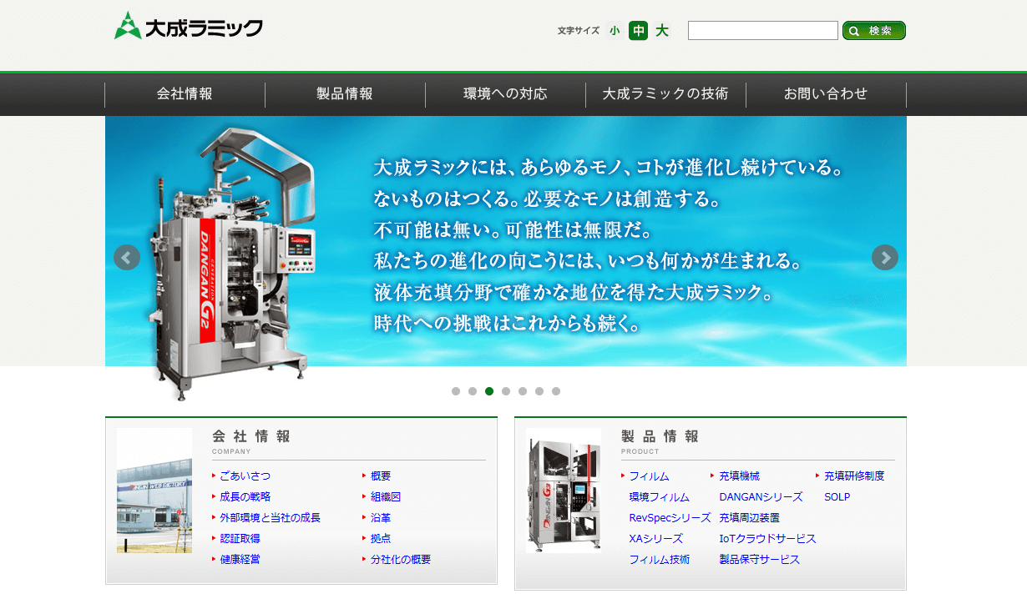Open the 大成ラミックの技術 navigation menu
The width and height of the screenshot is (1027, 609).
pos(665,94)
